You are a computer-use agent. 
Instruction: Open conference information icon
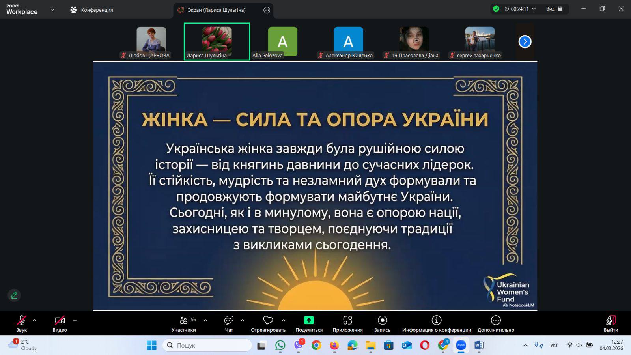pyautogui.click(x=436, y=320)
